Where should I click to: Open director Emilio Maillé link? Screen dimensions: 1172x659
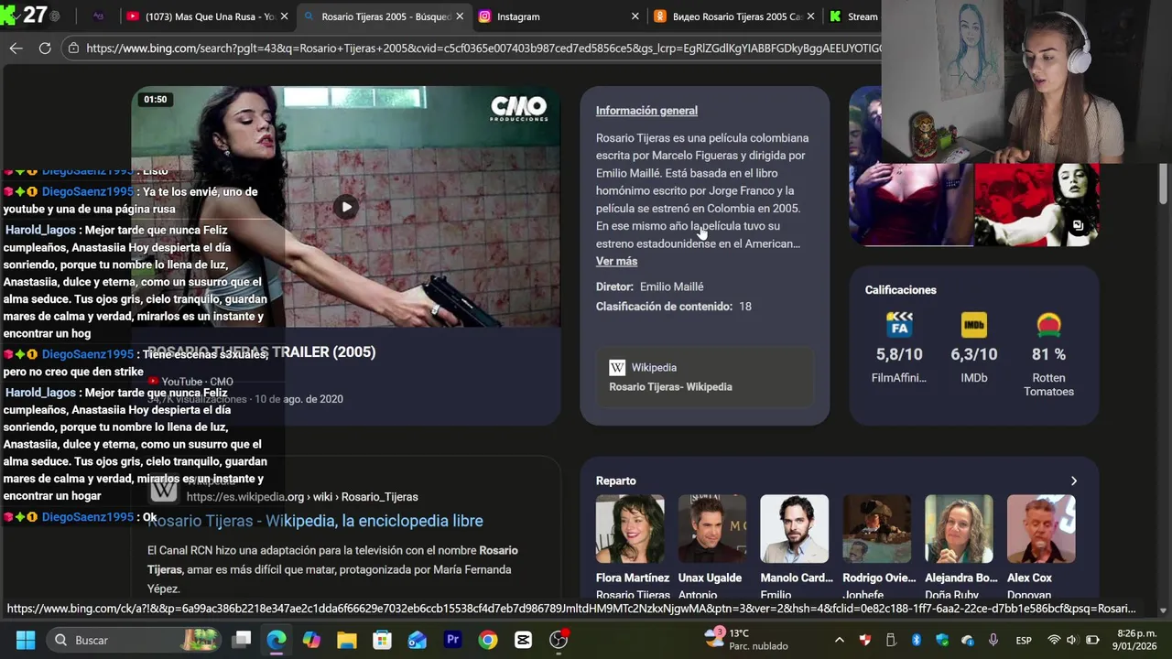pyautogui.click(x=671, y=287)
